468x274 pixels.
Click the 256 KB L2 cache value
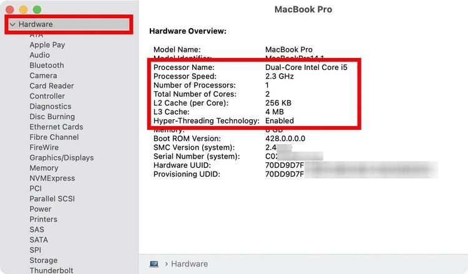pyautogui.click(x=278, y=103)
